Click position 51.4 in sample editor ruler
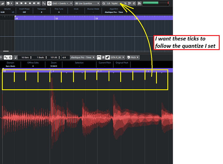The height and width of the screenshot is (164, 223). pyautogui.click(x=147, y=71)
